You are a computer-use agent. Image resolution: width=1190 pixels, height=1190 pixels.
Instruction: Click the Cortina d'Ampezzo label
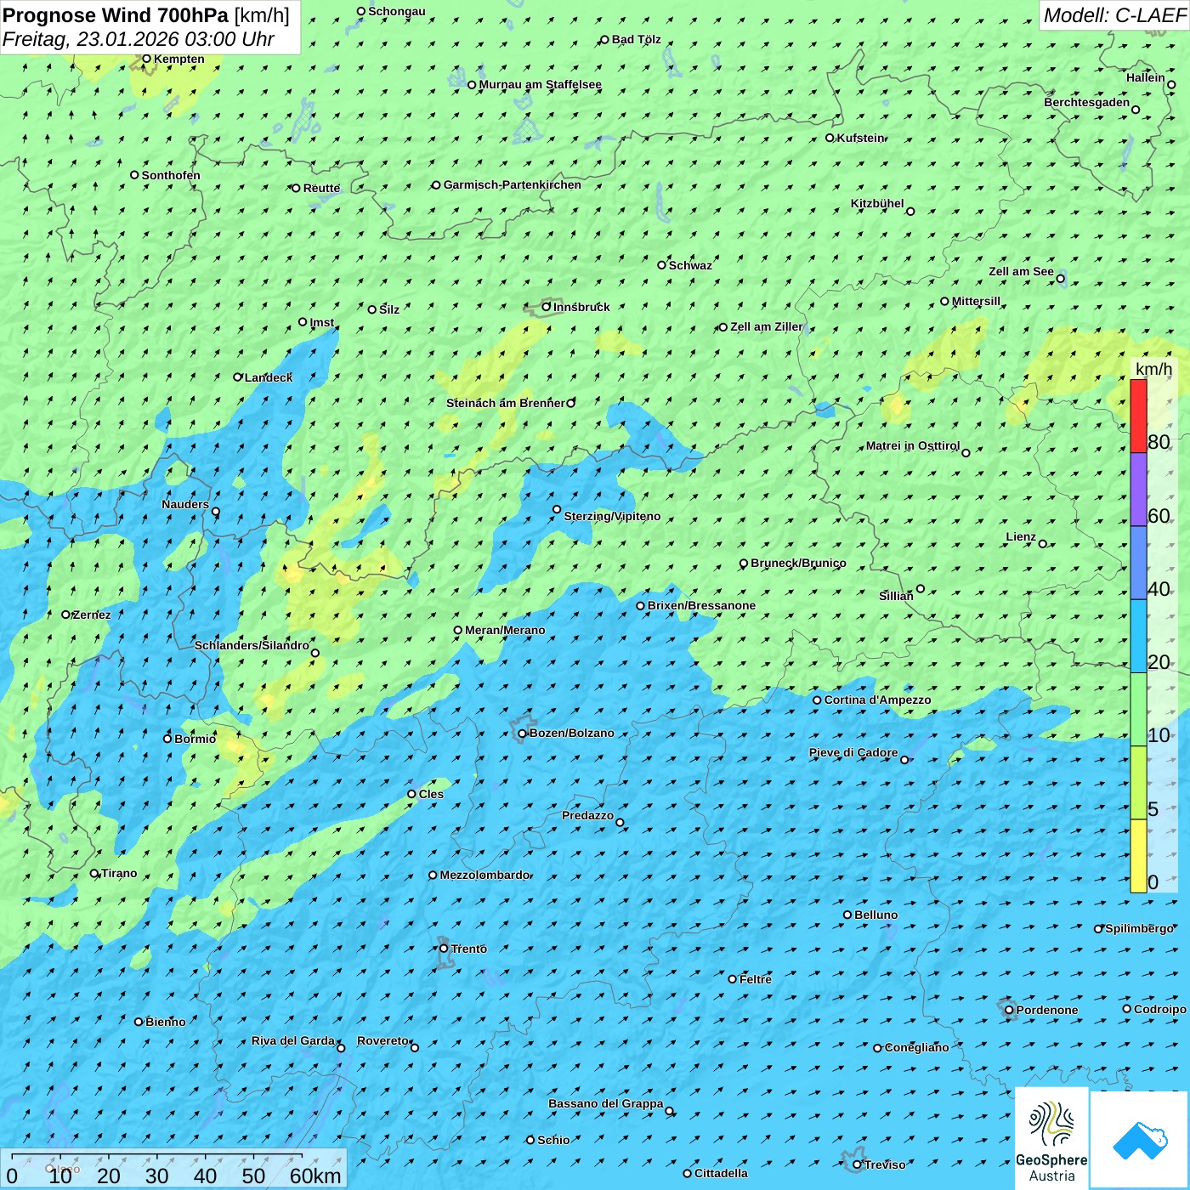pos(877,700)
